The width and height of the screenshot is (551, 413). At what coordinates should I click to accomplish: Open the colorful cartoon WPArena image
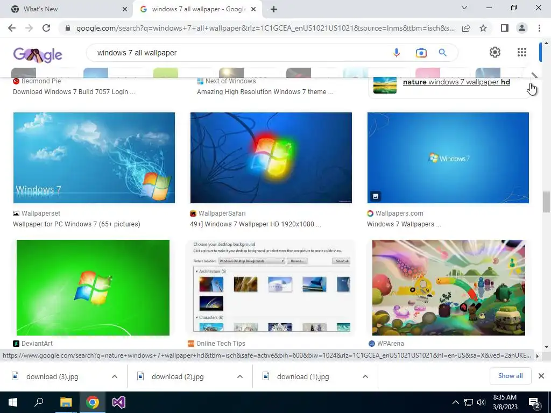[449, 288]
